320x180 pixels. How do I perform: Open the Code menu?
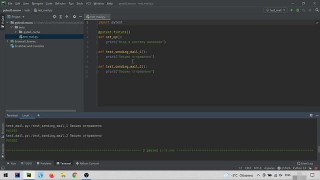(x=49, y=3)
